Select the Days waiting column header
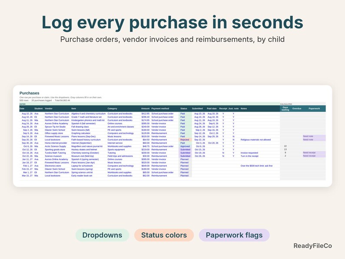345x259 pixels. [285, 109]
